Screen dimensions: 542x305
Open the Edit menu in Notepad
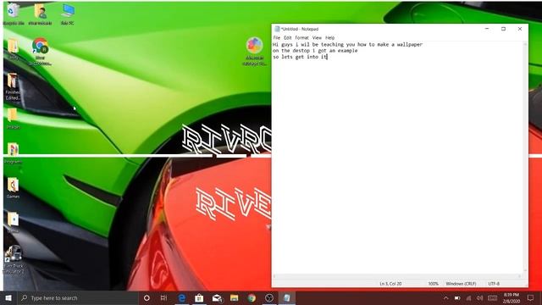coord(288,37)
